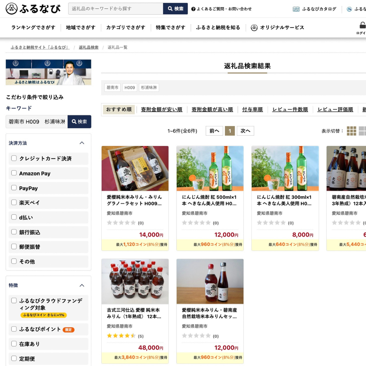Viewport: 366px width, 366px height.
Task: Sort by 寄附金額が安い順
Action: (x=162, y=109)
